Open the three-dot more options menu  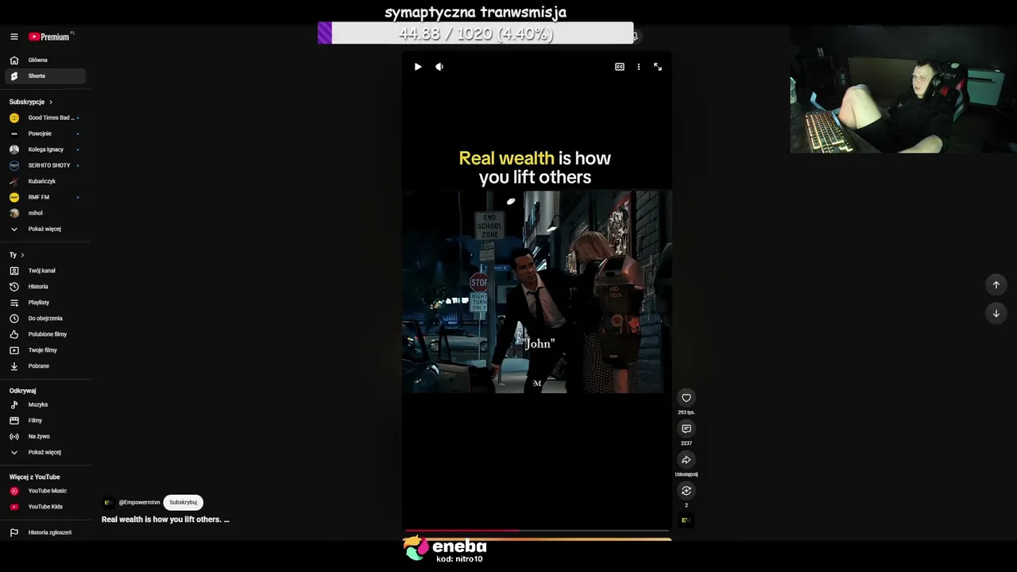click(x=639, y=67)
